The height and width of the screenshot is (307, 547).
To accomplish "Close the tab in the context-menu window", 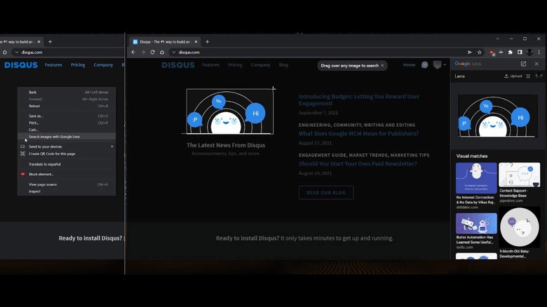I will pyautogui.click(x=39, y=41).
